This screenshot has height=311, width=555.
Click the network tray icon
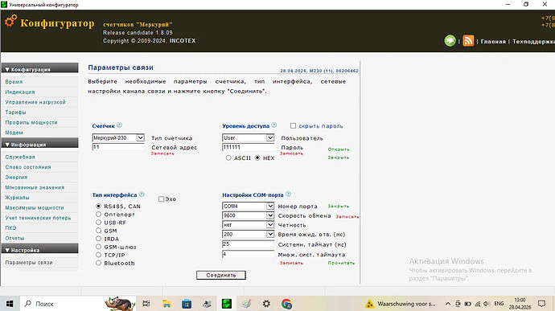pyautogui.click(x=478, y=304)
